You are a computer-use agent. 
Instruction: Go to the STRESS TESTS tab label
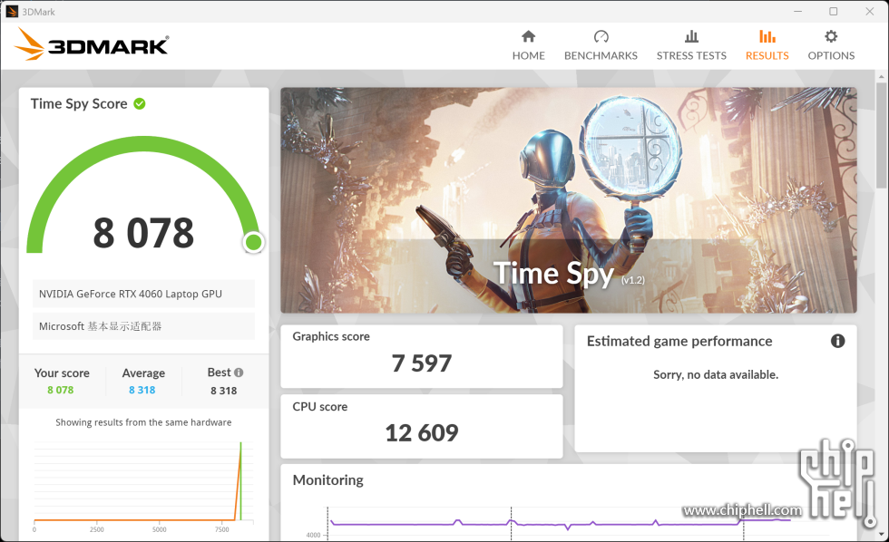coord(691,55)
